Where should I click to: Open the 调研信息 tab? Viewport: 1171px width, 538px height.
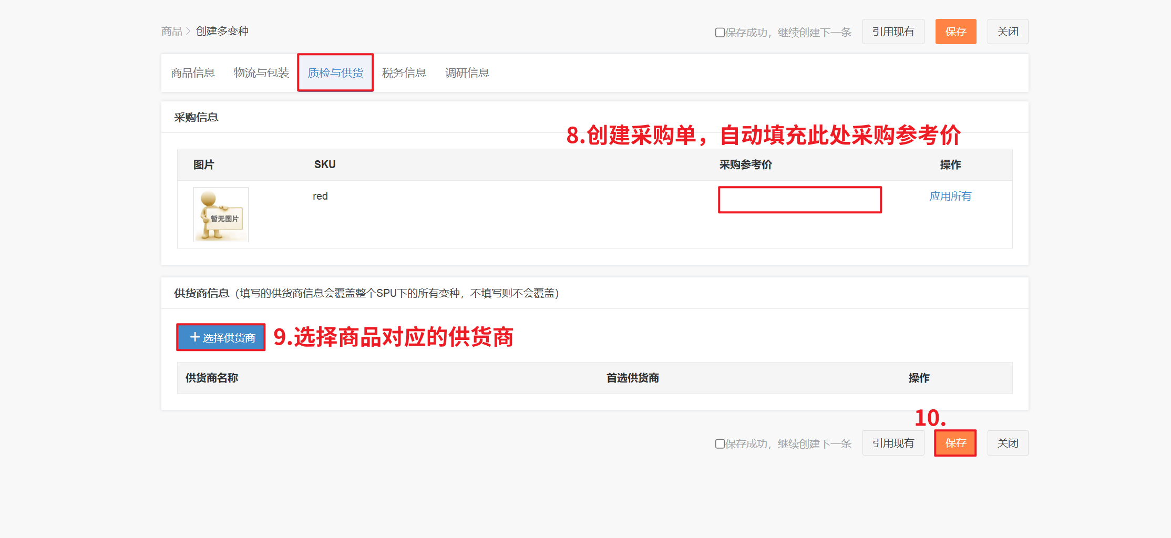pos(467,73)
